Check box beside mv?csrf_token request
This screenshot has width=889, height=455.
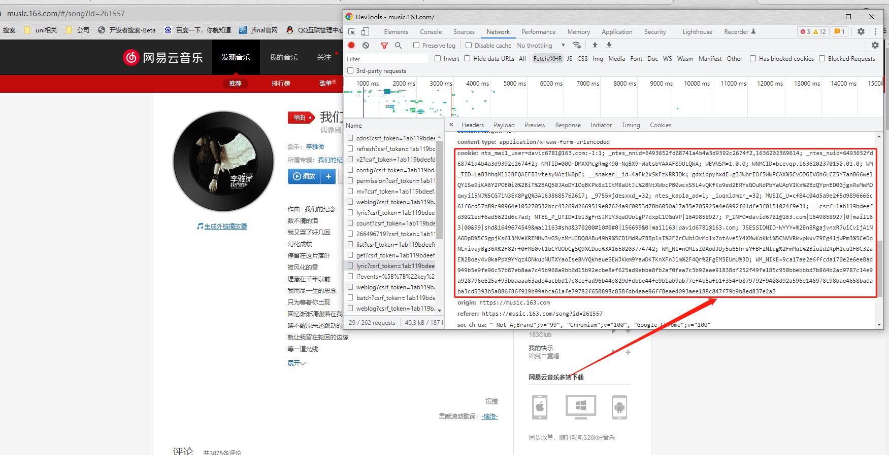(x=350, y=191)
